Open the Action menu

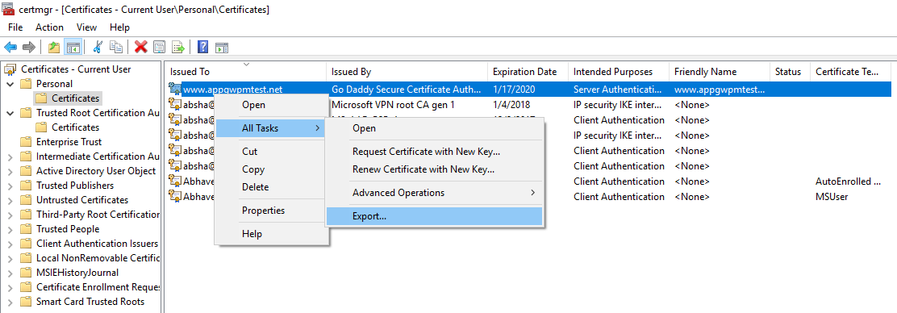(50, 27)
